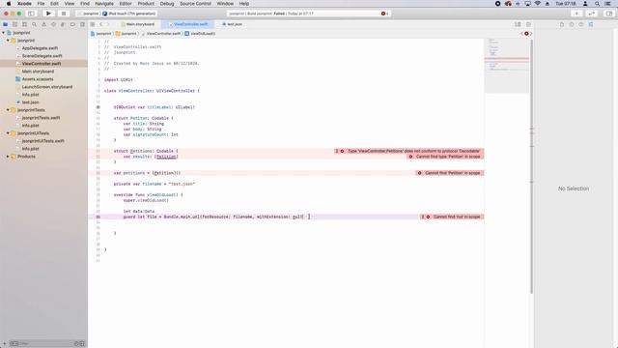This screenshot has height=348, width=618.
Task: Open the Product menu
Action: [x=146, y=4]
